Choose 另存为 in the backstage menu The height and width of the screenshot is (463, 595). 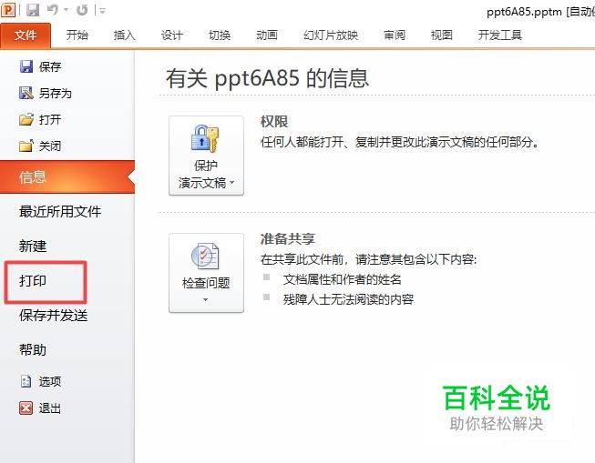56,93
